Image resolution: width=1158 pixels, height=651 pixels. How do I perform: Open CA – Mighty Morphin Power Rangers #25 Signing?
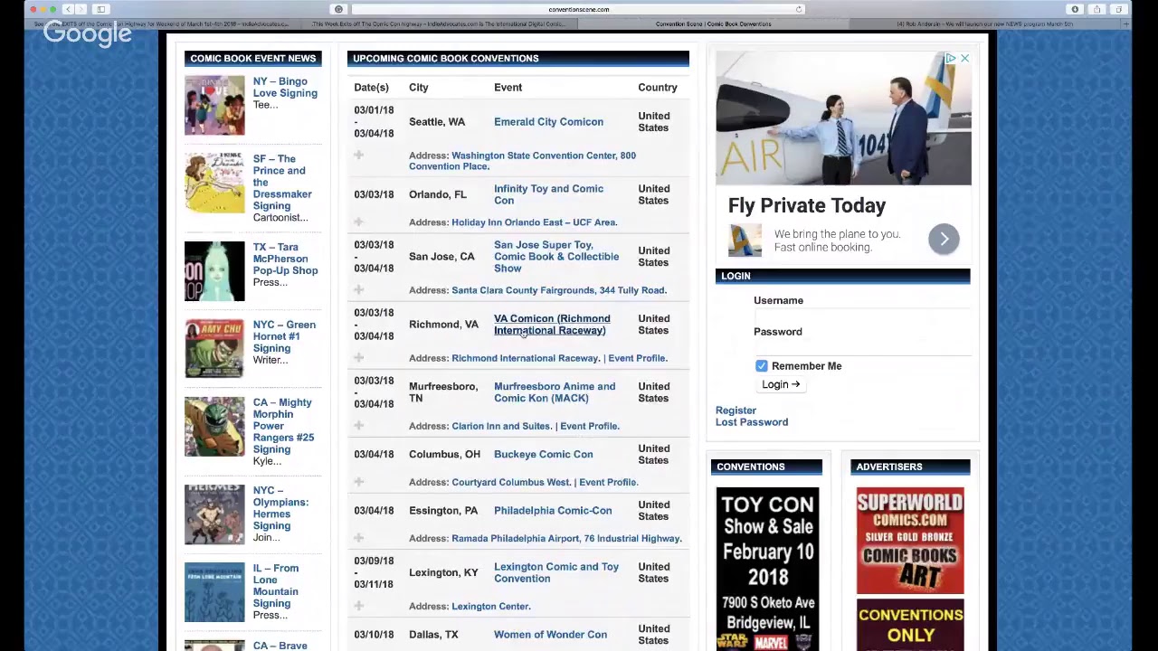283,426
